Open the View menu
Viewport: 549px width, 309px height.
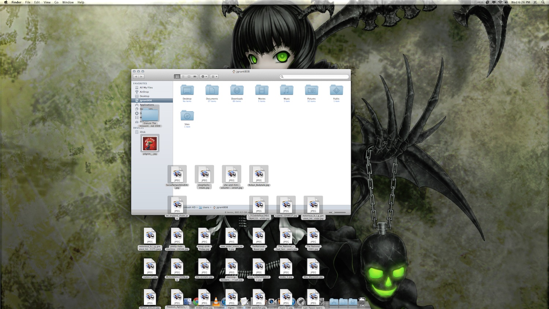pos(47,2)
